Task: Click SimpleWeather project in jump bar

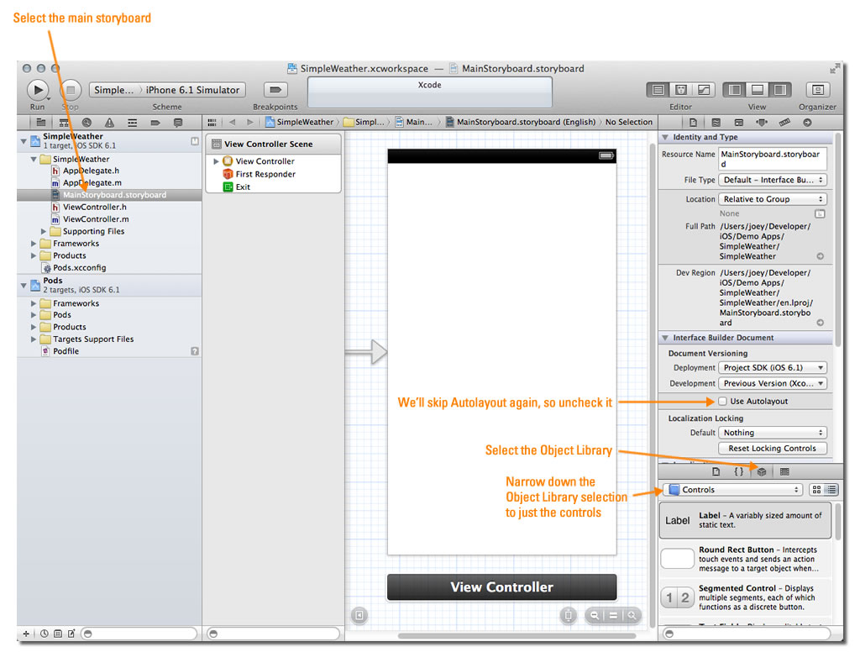Action: 299,123
